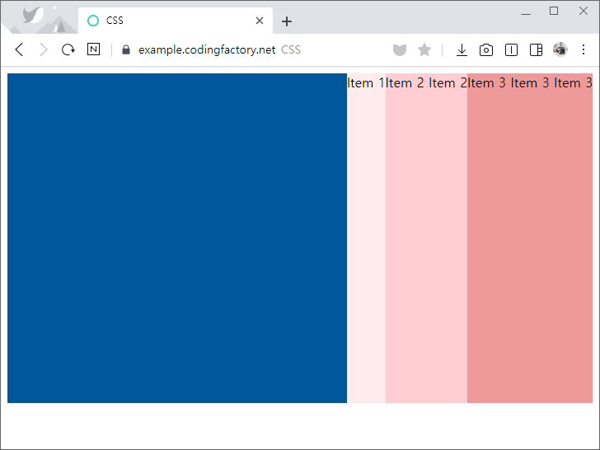Close the CSS tab
Viewport: 600px width, 450px height.
pyautogui.click(x=260, y=21)
